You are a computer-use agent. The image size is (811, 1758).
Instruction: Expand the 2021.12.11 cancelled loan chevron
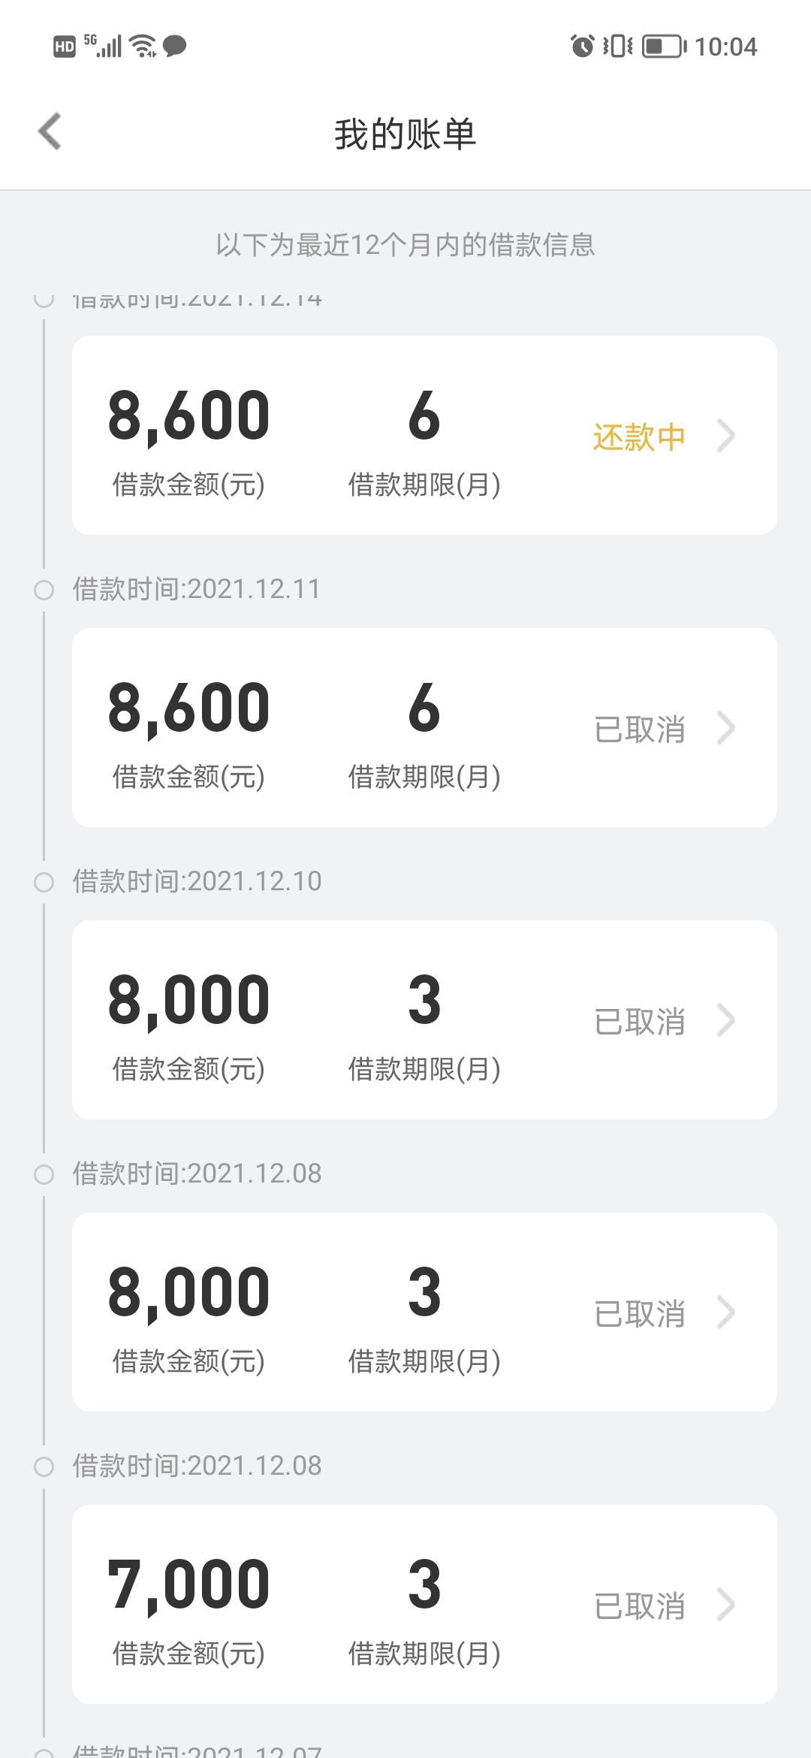pyautogui.click(x=725, y=728)
